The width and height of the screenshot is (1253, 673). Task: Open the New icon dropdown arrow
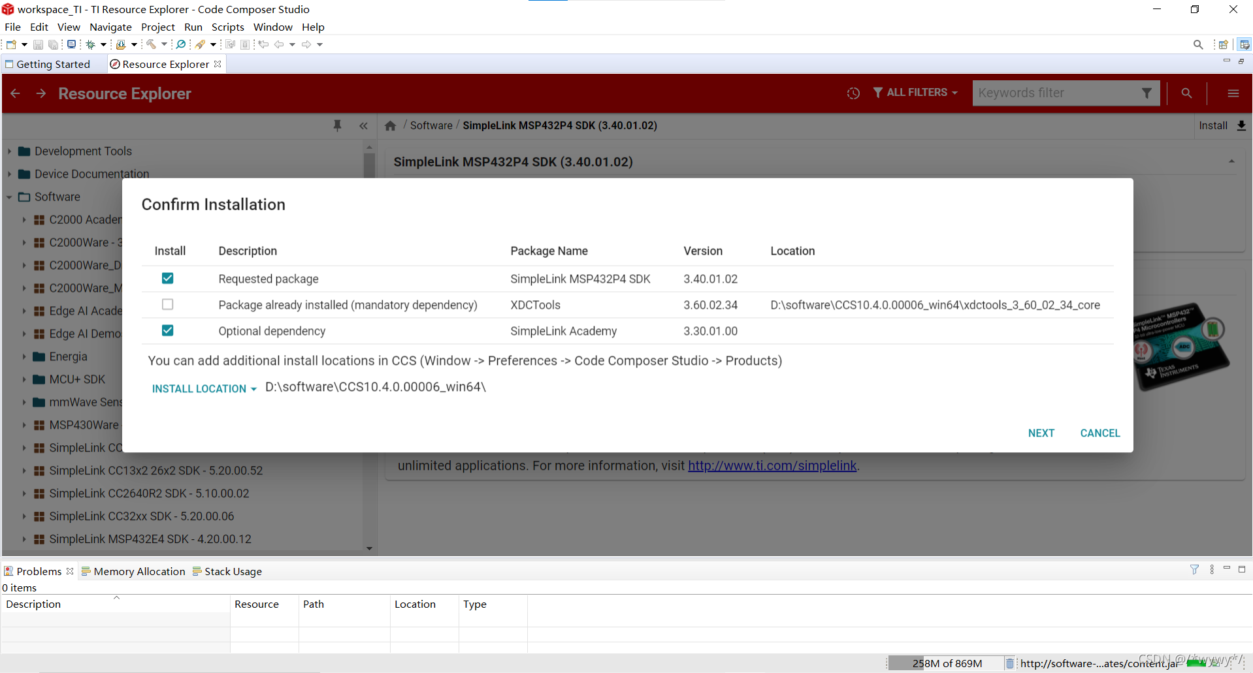(24, 44)
